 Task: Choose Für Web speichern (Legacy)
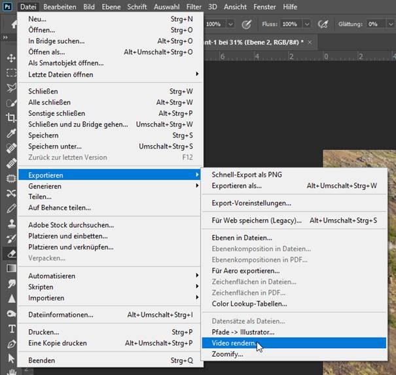tap(294, 221)
